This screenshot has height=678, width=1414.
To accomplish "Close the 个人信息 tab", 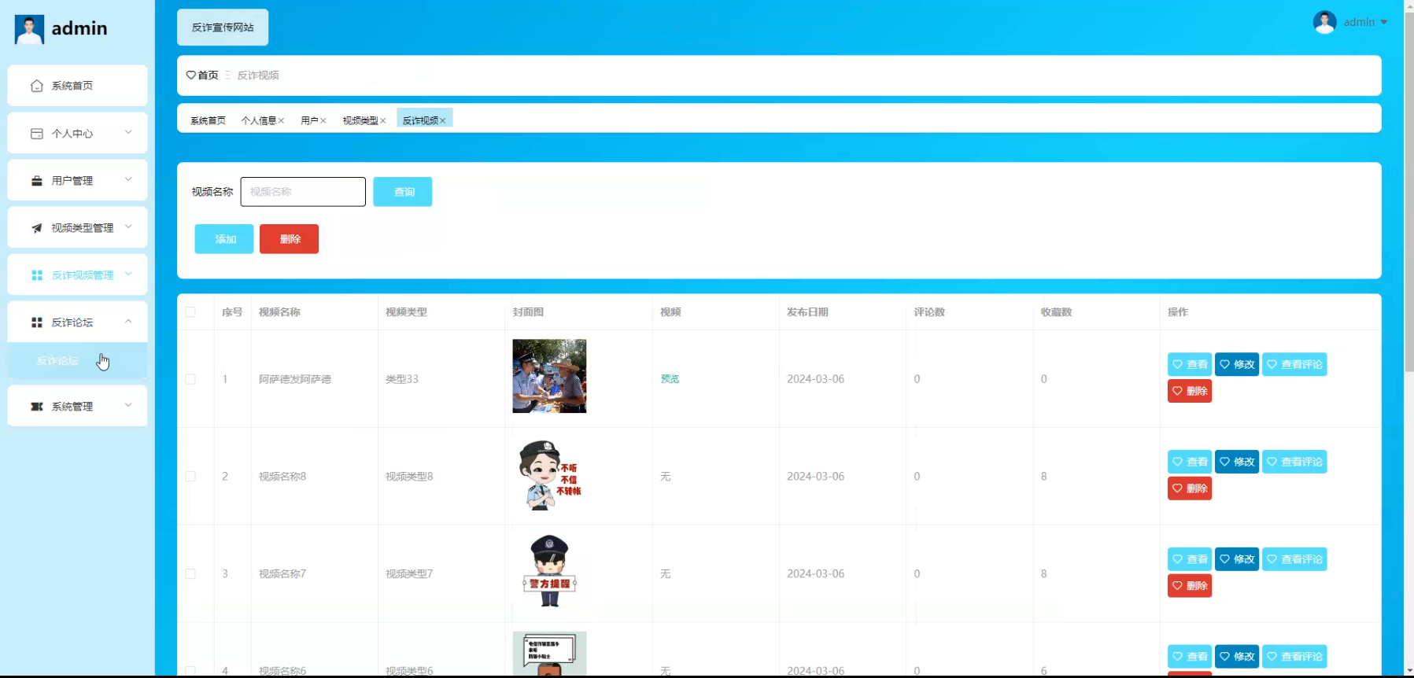I will (x=281, y=121).
